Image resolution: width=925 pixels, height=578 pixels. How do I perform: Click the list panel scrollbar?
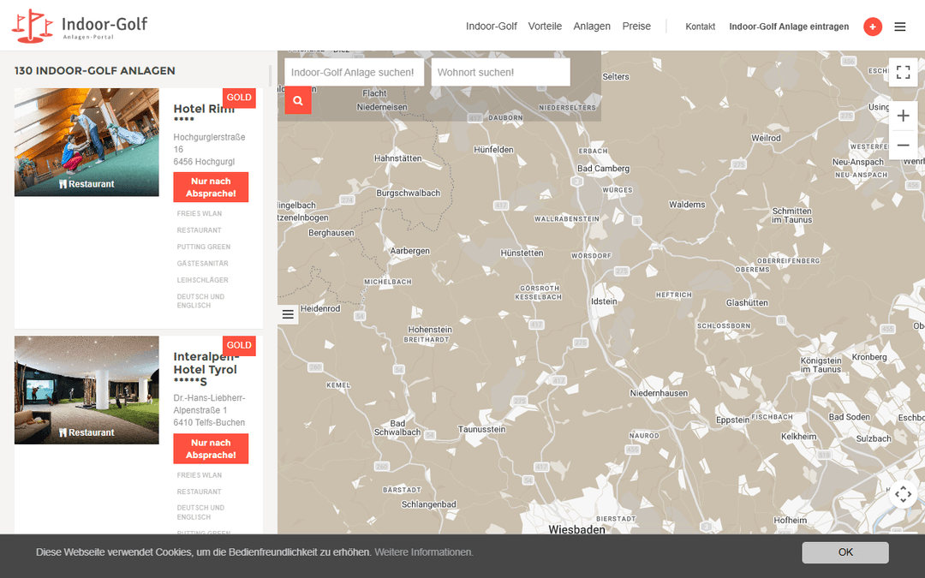click(270, 76)
